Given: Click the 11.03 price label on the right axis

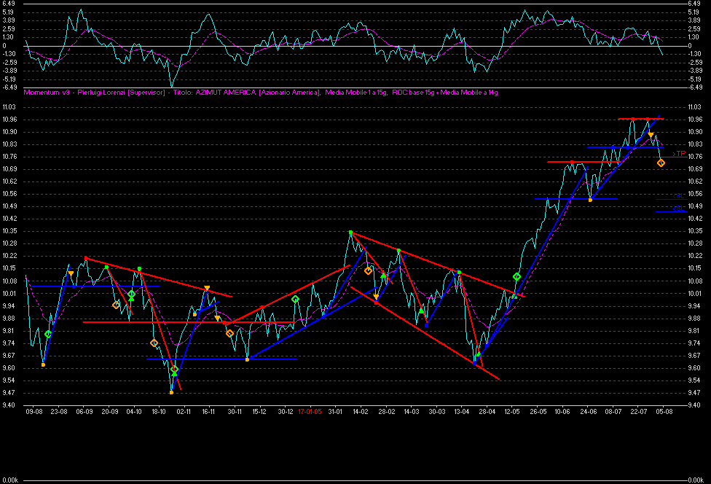Looking at the screenshot, I should [x=694, y=107].
